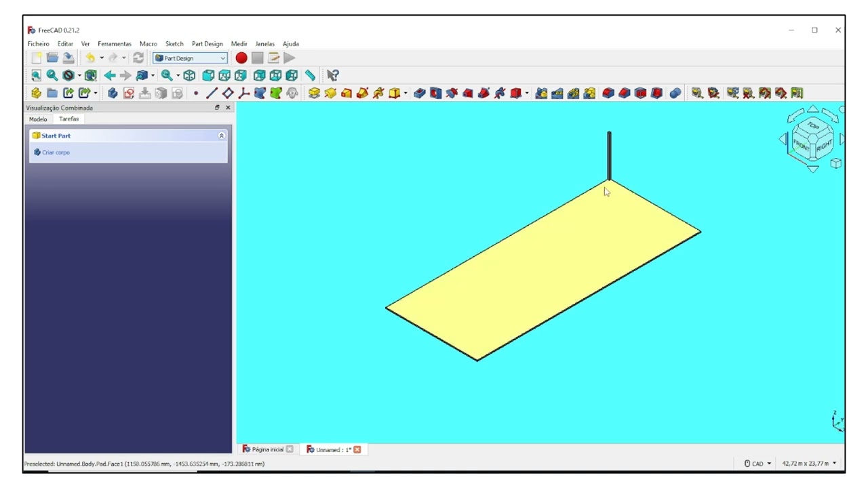Image resolution: width=868 pixels, height=488 pixels.
Task: Open draw style dropdown arrow
Action: pos(79,76)
